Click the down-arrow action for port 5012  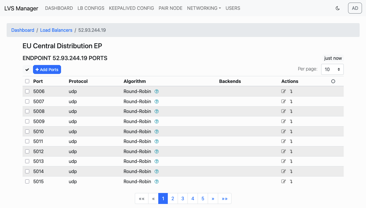point(291,152)
